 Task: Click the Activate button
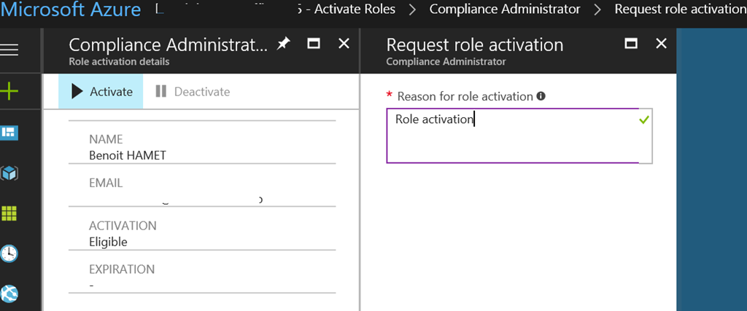[x=101, y=92]
